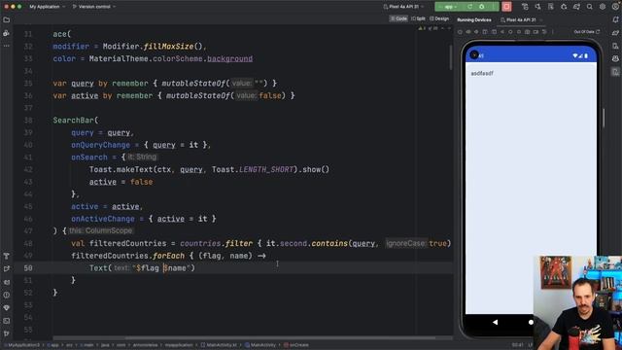Click 'LENGTH_SHORT' constant on line 42
Image resolution: width=622 pixels, height=350 pixels.
coord(266,169)
